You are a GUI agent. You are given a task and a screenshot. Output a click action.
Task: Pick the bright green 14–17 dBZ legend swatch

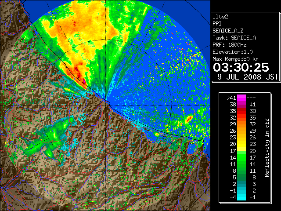pos(241,157)
